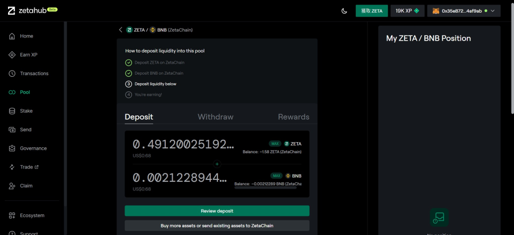The image size is (514, 235).
Task: Open the Home sidebar icon
Action: 12,36
